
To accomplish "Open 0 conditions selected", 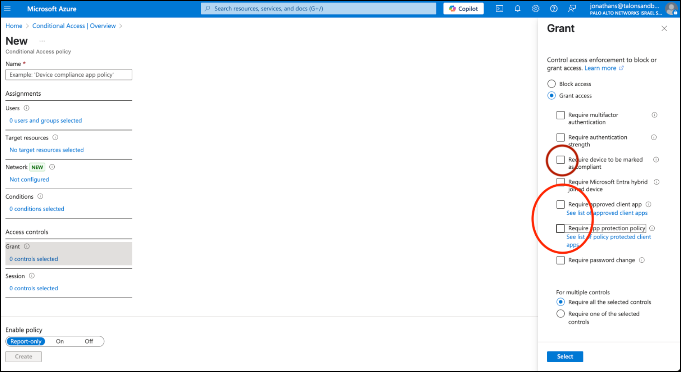I will pyautogui.click(x=37, y=209).
